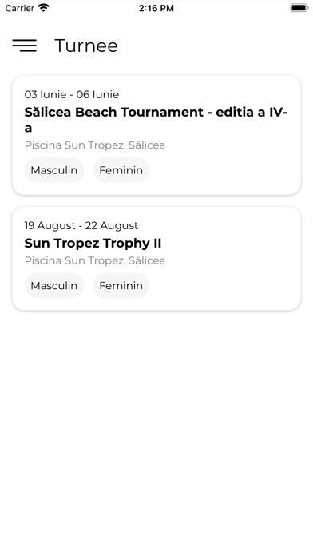
Task: Open Sălicea Beach Tournament card
Action: pos(156,135)
